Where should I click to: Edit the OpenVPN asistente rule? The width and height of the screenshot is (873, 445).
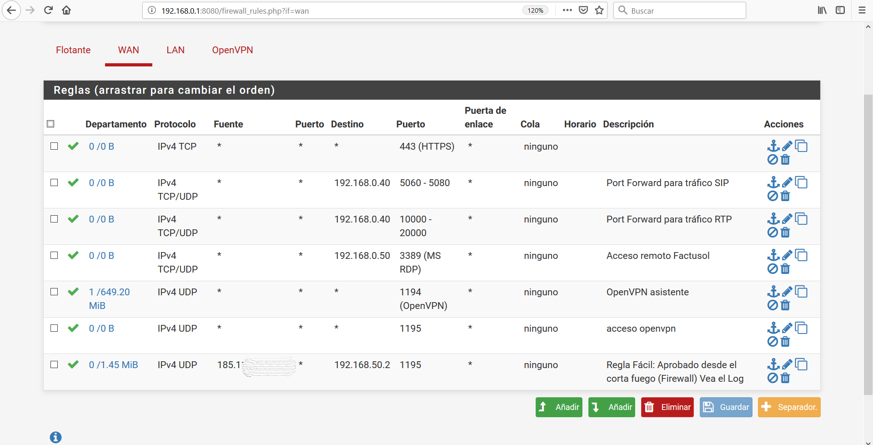click(x=787, y=292)
